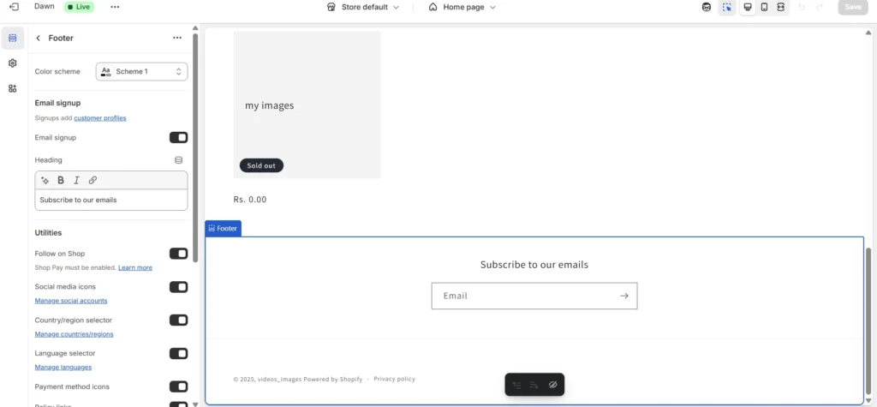Toggle the Social media icons switch

(x=178, y=287)
